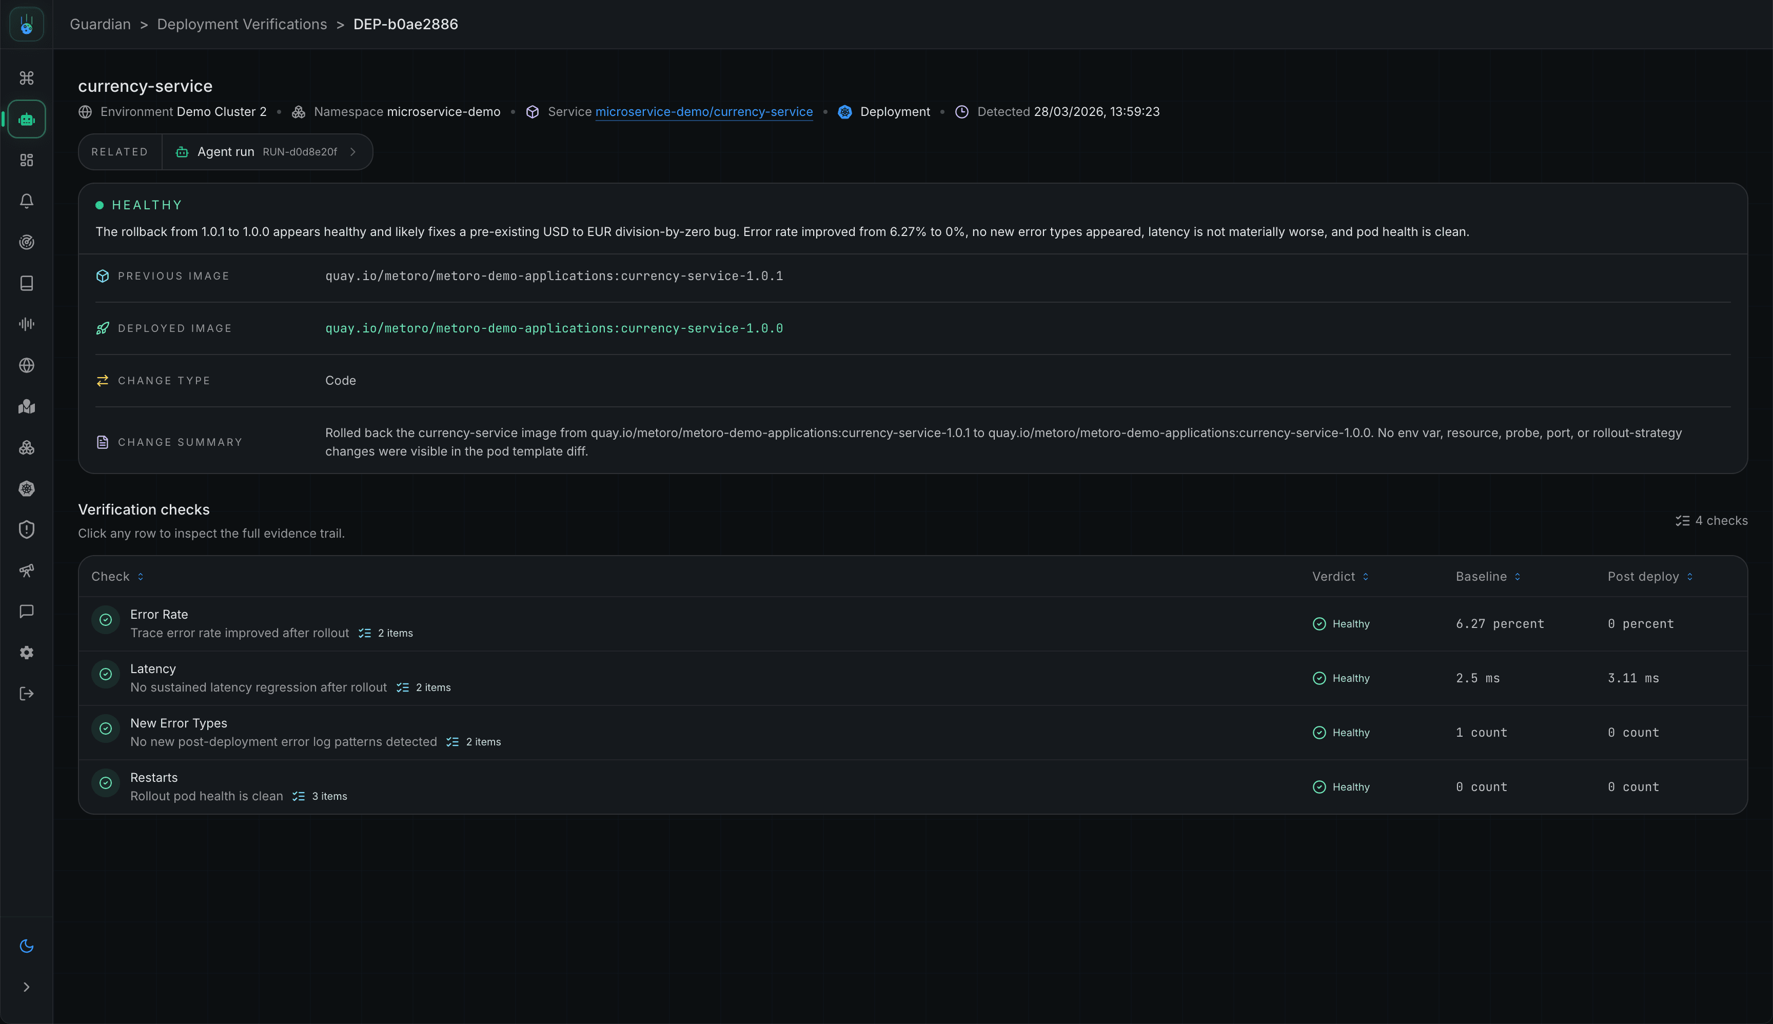Screen dimensions: 1773x1024
Task: Go to Guardian via breadcrumb
Action: pos(100,24)
